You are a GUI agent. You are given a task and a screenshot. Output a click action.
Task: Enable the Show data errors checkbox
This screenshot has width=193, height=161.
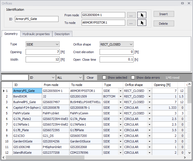tap(133, 78)
